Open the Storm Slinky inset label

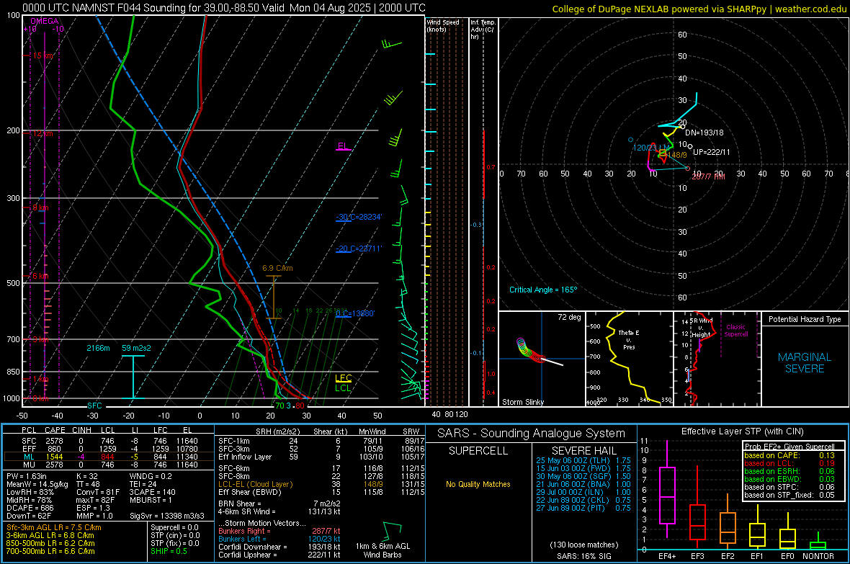[x=522, y=402]
